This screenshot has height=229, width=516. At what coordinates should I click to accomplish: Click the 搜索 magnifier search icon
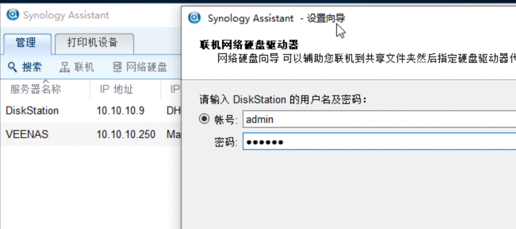tap(13, 67)
